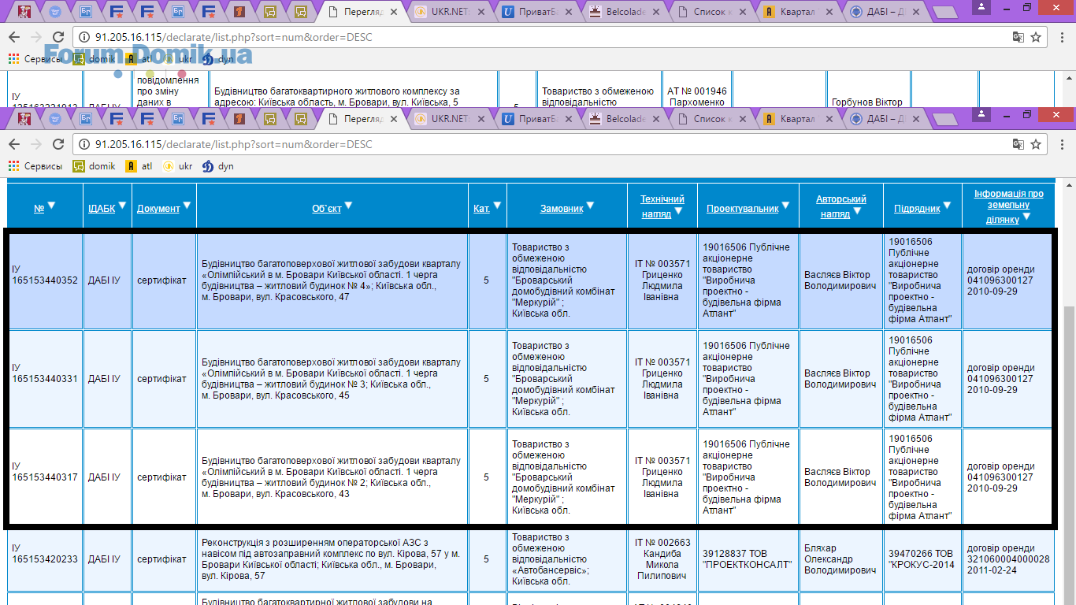The height and width of the screenshot is (605, 1076).
Task: Select the cell ІУ 165153440331
Action: click(x=45, y=379)
